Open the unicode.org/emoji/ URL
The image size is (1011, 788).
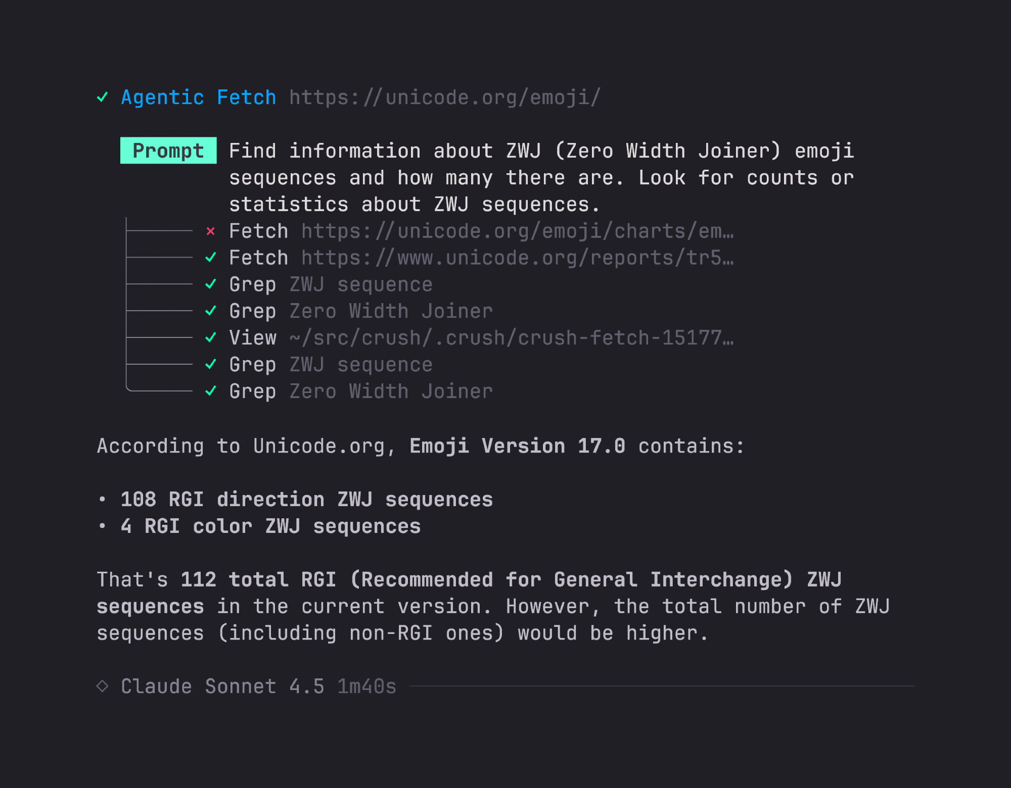click(445, 97)
